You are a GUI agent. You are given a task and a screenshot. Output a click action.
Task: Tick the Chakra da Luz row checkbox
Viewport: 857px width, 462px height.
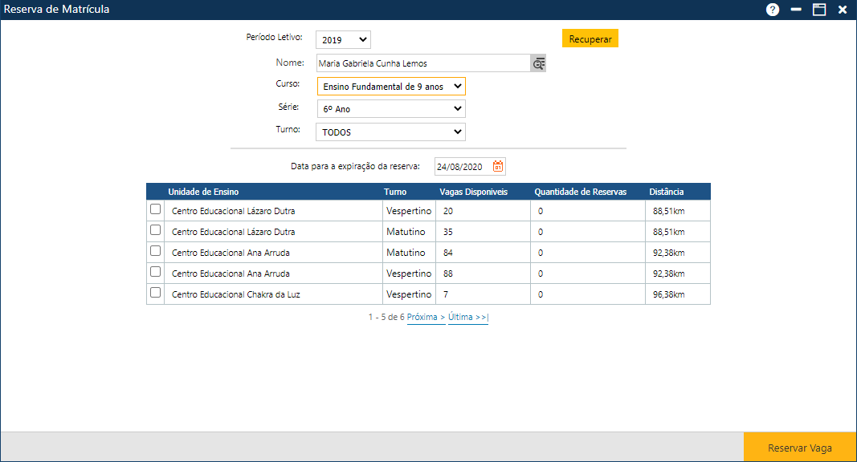click(x=156, y=293)
